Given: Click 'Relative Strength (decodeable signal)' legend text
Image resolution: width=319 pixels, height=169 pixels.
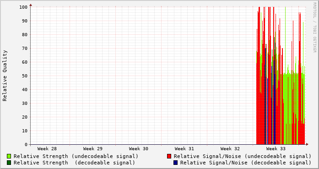Looking at the screenshot, I should click(74, 163).
